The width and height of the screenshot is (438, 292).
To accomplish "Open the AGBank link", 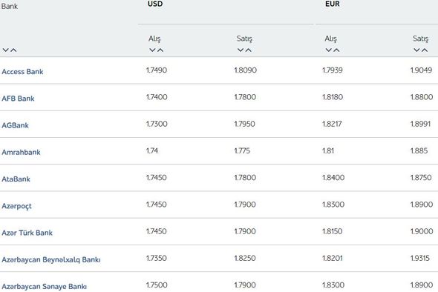I will point(15,125).
